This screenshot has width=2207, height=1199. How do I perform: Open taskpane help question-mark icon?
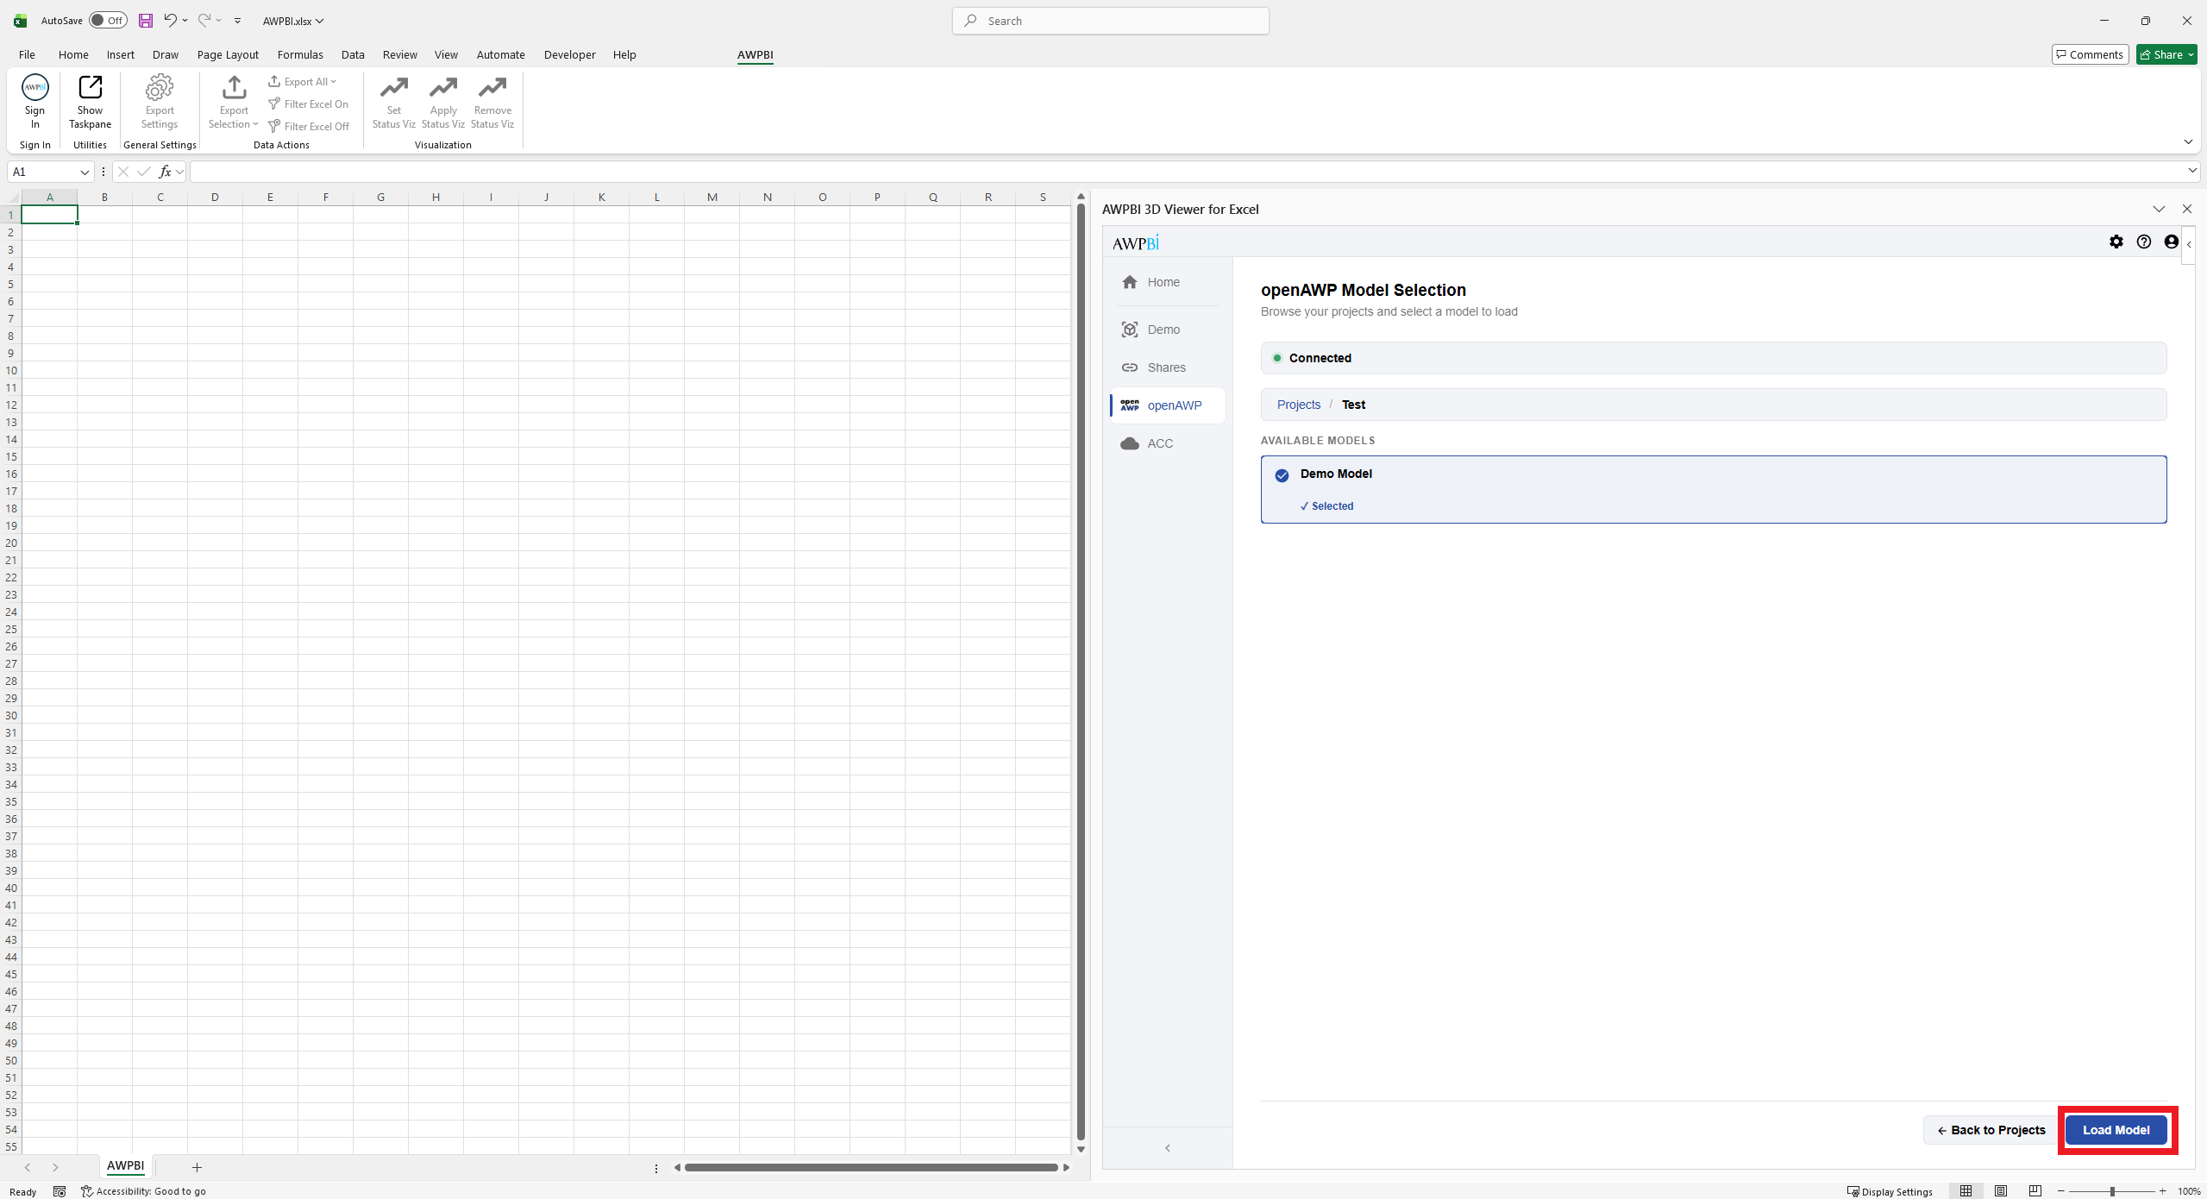pos(2144,242)
